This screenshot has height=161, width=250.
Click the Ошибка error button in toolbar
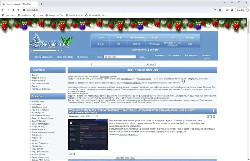tap(242, 10)
